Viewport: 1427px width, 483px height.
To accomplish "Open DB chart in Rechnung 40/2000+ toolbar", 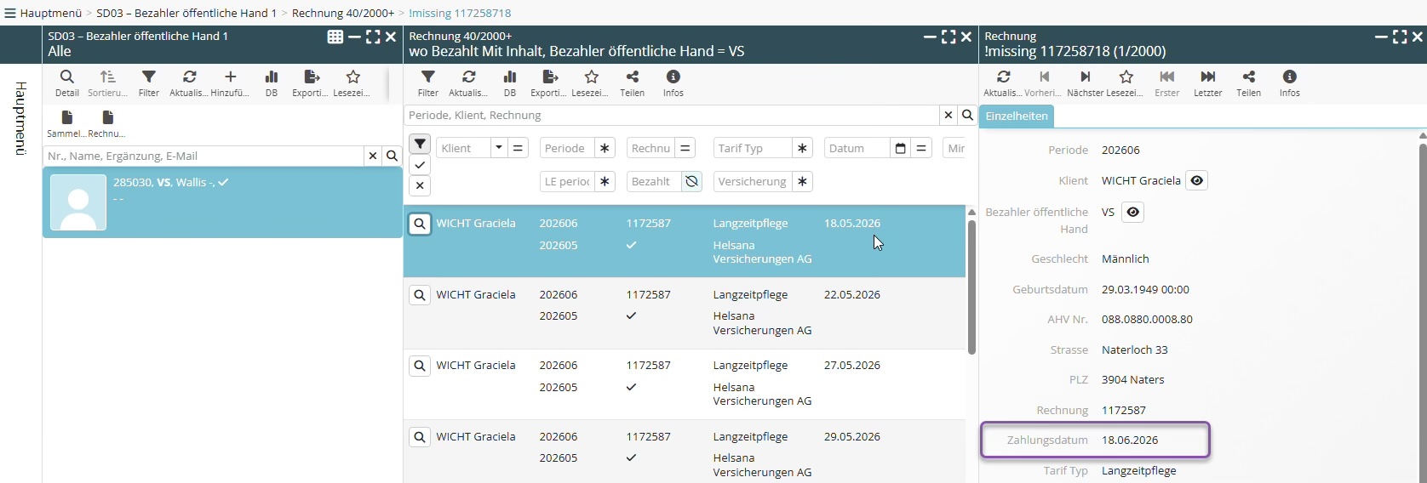I will [x=510, y=83].
